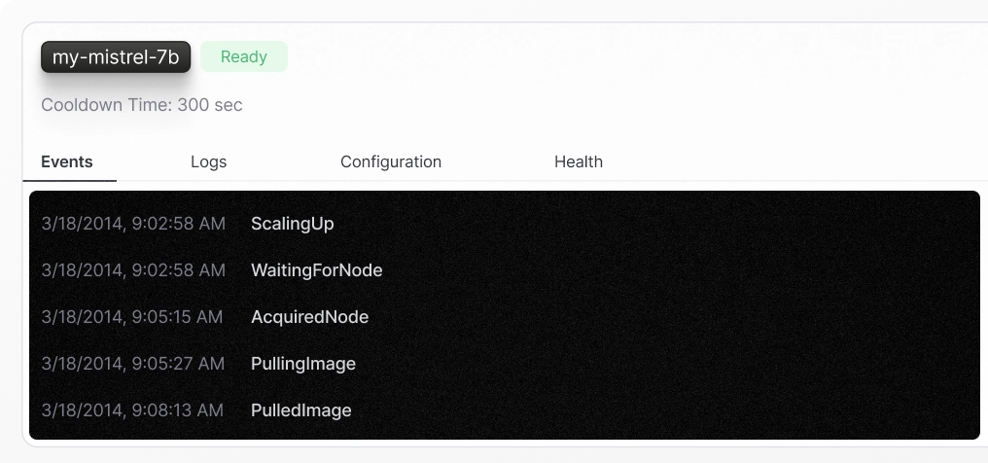Click the WaitingForNode 9:02:58 AM timestamp
Viewport: 988px width, 463px height.
coord(133,270)
